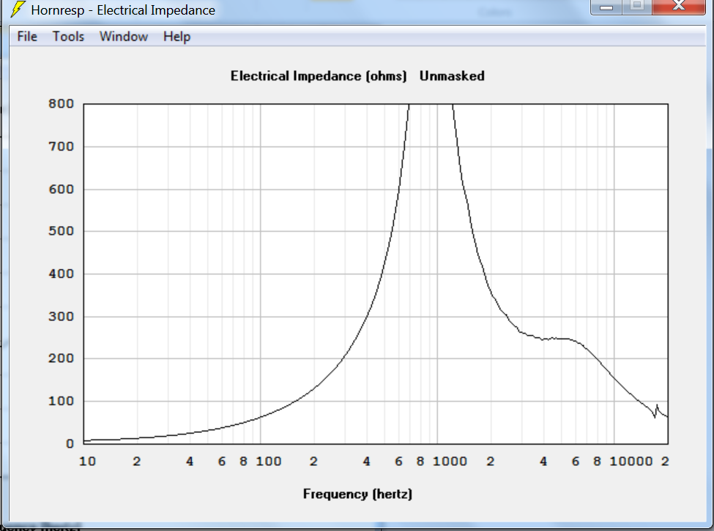Viewport: 714px width, 531px height.
Task: Click the 800 value on the impedance axis
Action: coord(61,104)
